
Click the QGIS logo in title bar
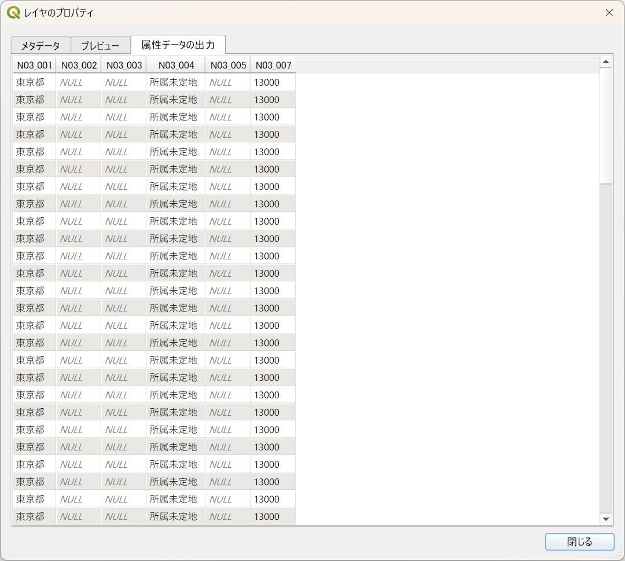pyautogui.click(x=13, y=13)
